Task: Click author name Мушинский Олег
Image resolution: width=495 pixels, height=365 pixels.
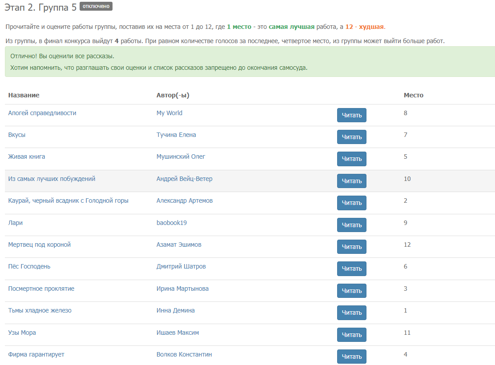Action: pyautogui.click(x=181, y=156)
